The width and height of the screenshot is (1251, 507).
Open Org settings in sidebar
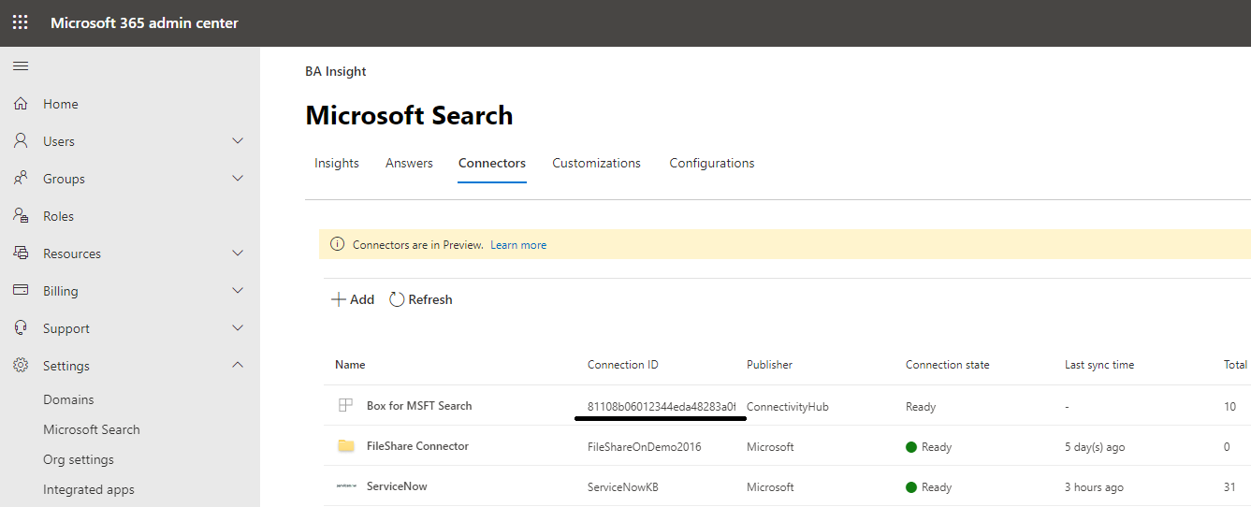[79, 459]
